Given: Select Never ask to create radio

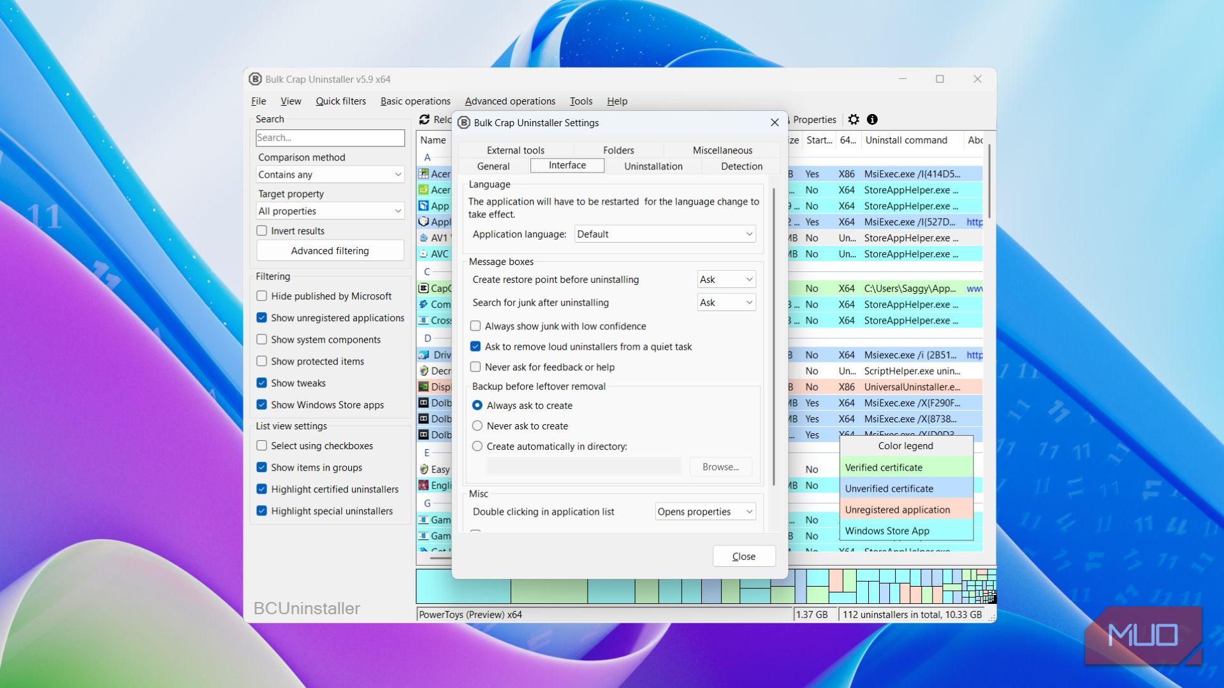Looking at the screenshot, I should [x=477, y=426].
